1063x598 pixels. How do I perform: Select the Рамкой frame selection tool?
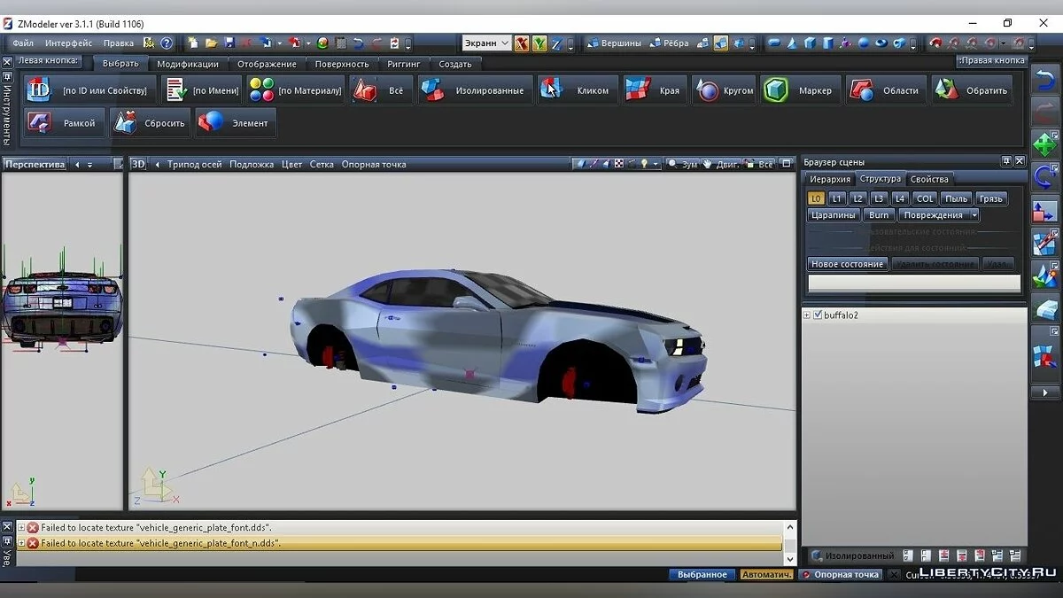[63, 123]
